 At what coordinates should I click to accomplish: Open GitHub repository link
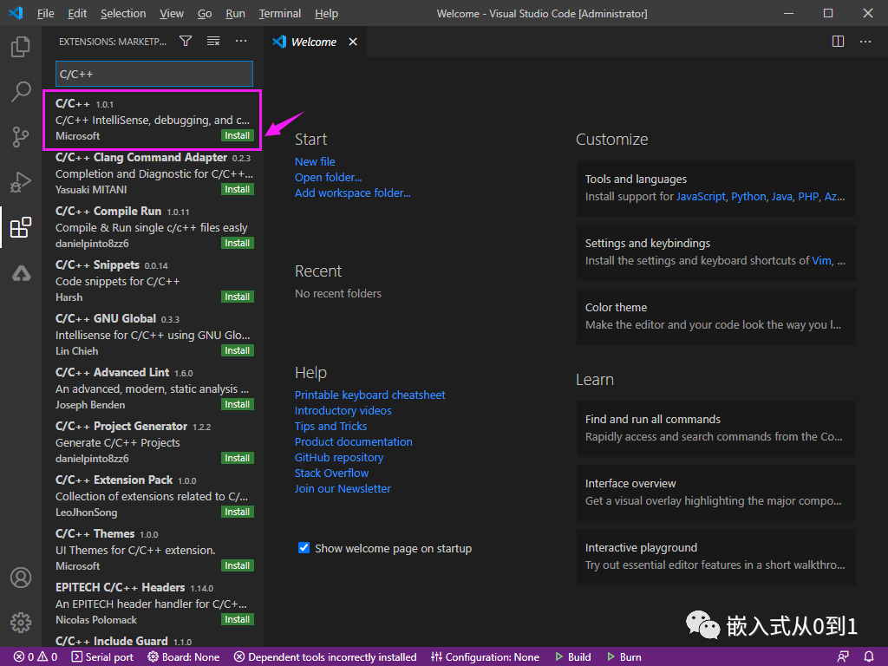click(339, 458)
